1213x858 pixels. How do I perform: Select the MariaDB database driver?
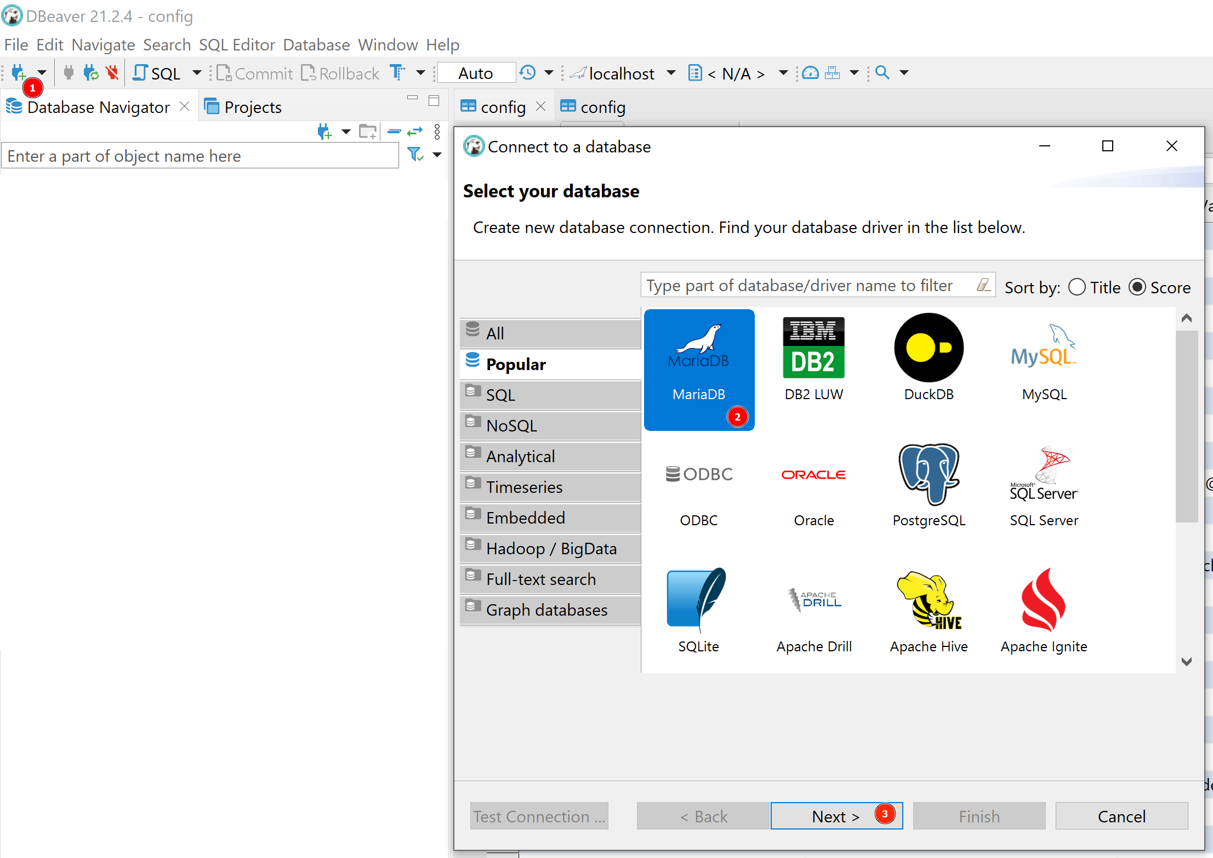699,368
